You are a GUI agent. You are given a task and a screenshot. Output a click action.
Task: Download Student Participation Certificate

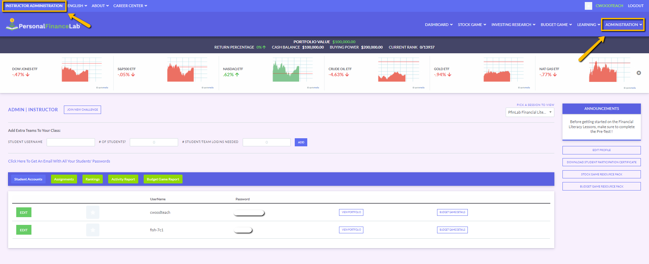[x=602, y=162]
